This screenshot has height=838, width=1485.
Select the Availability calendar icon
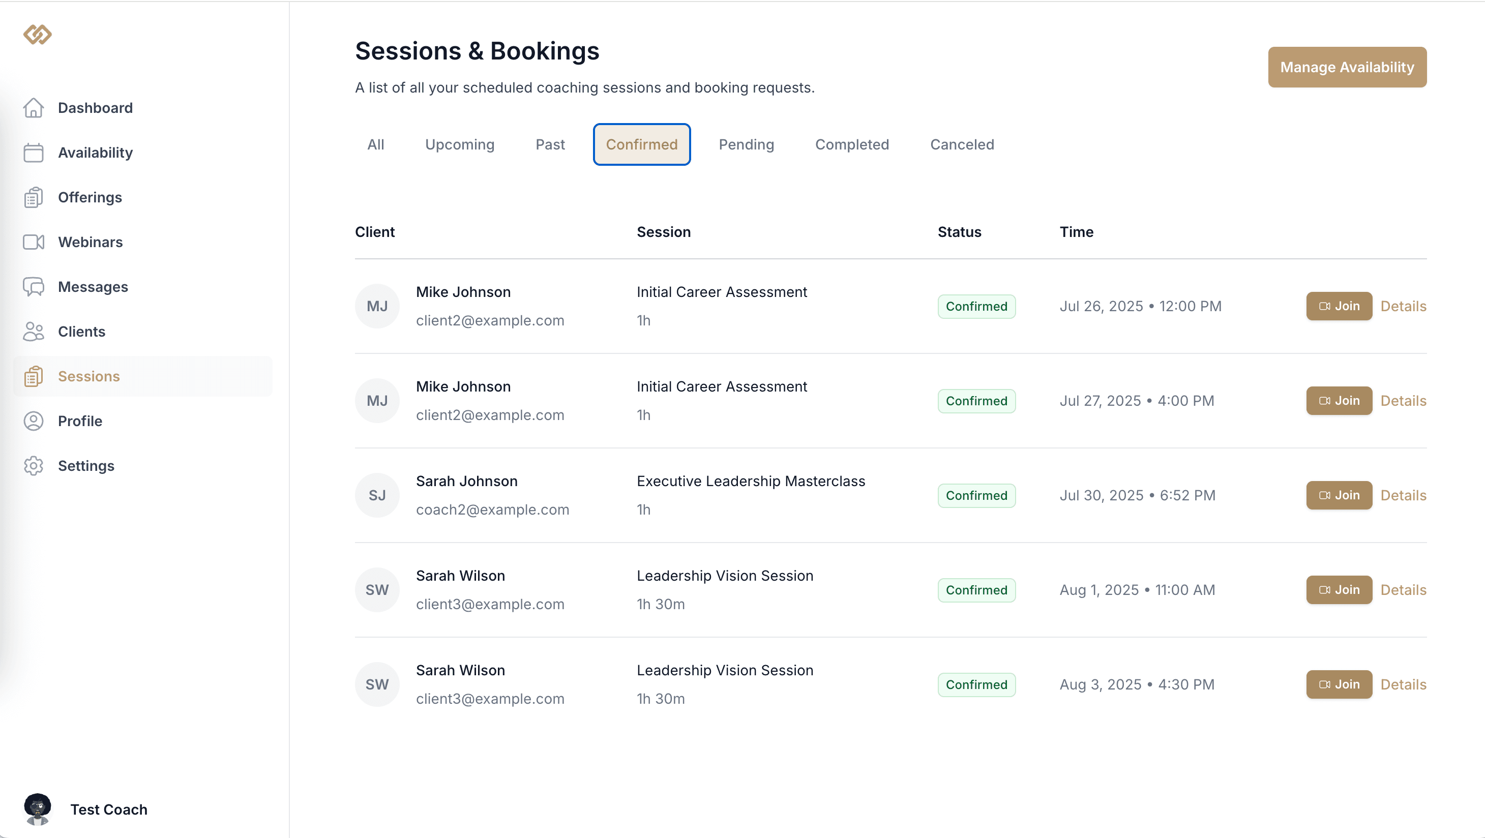34,153
